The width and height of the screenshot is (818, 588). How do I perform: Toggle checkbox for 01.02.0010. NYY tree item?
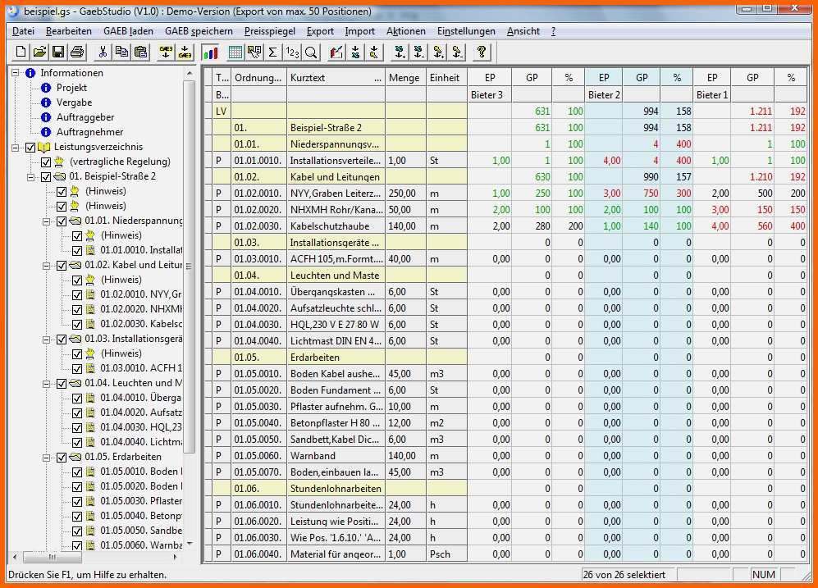(77, 294)
